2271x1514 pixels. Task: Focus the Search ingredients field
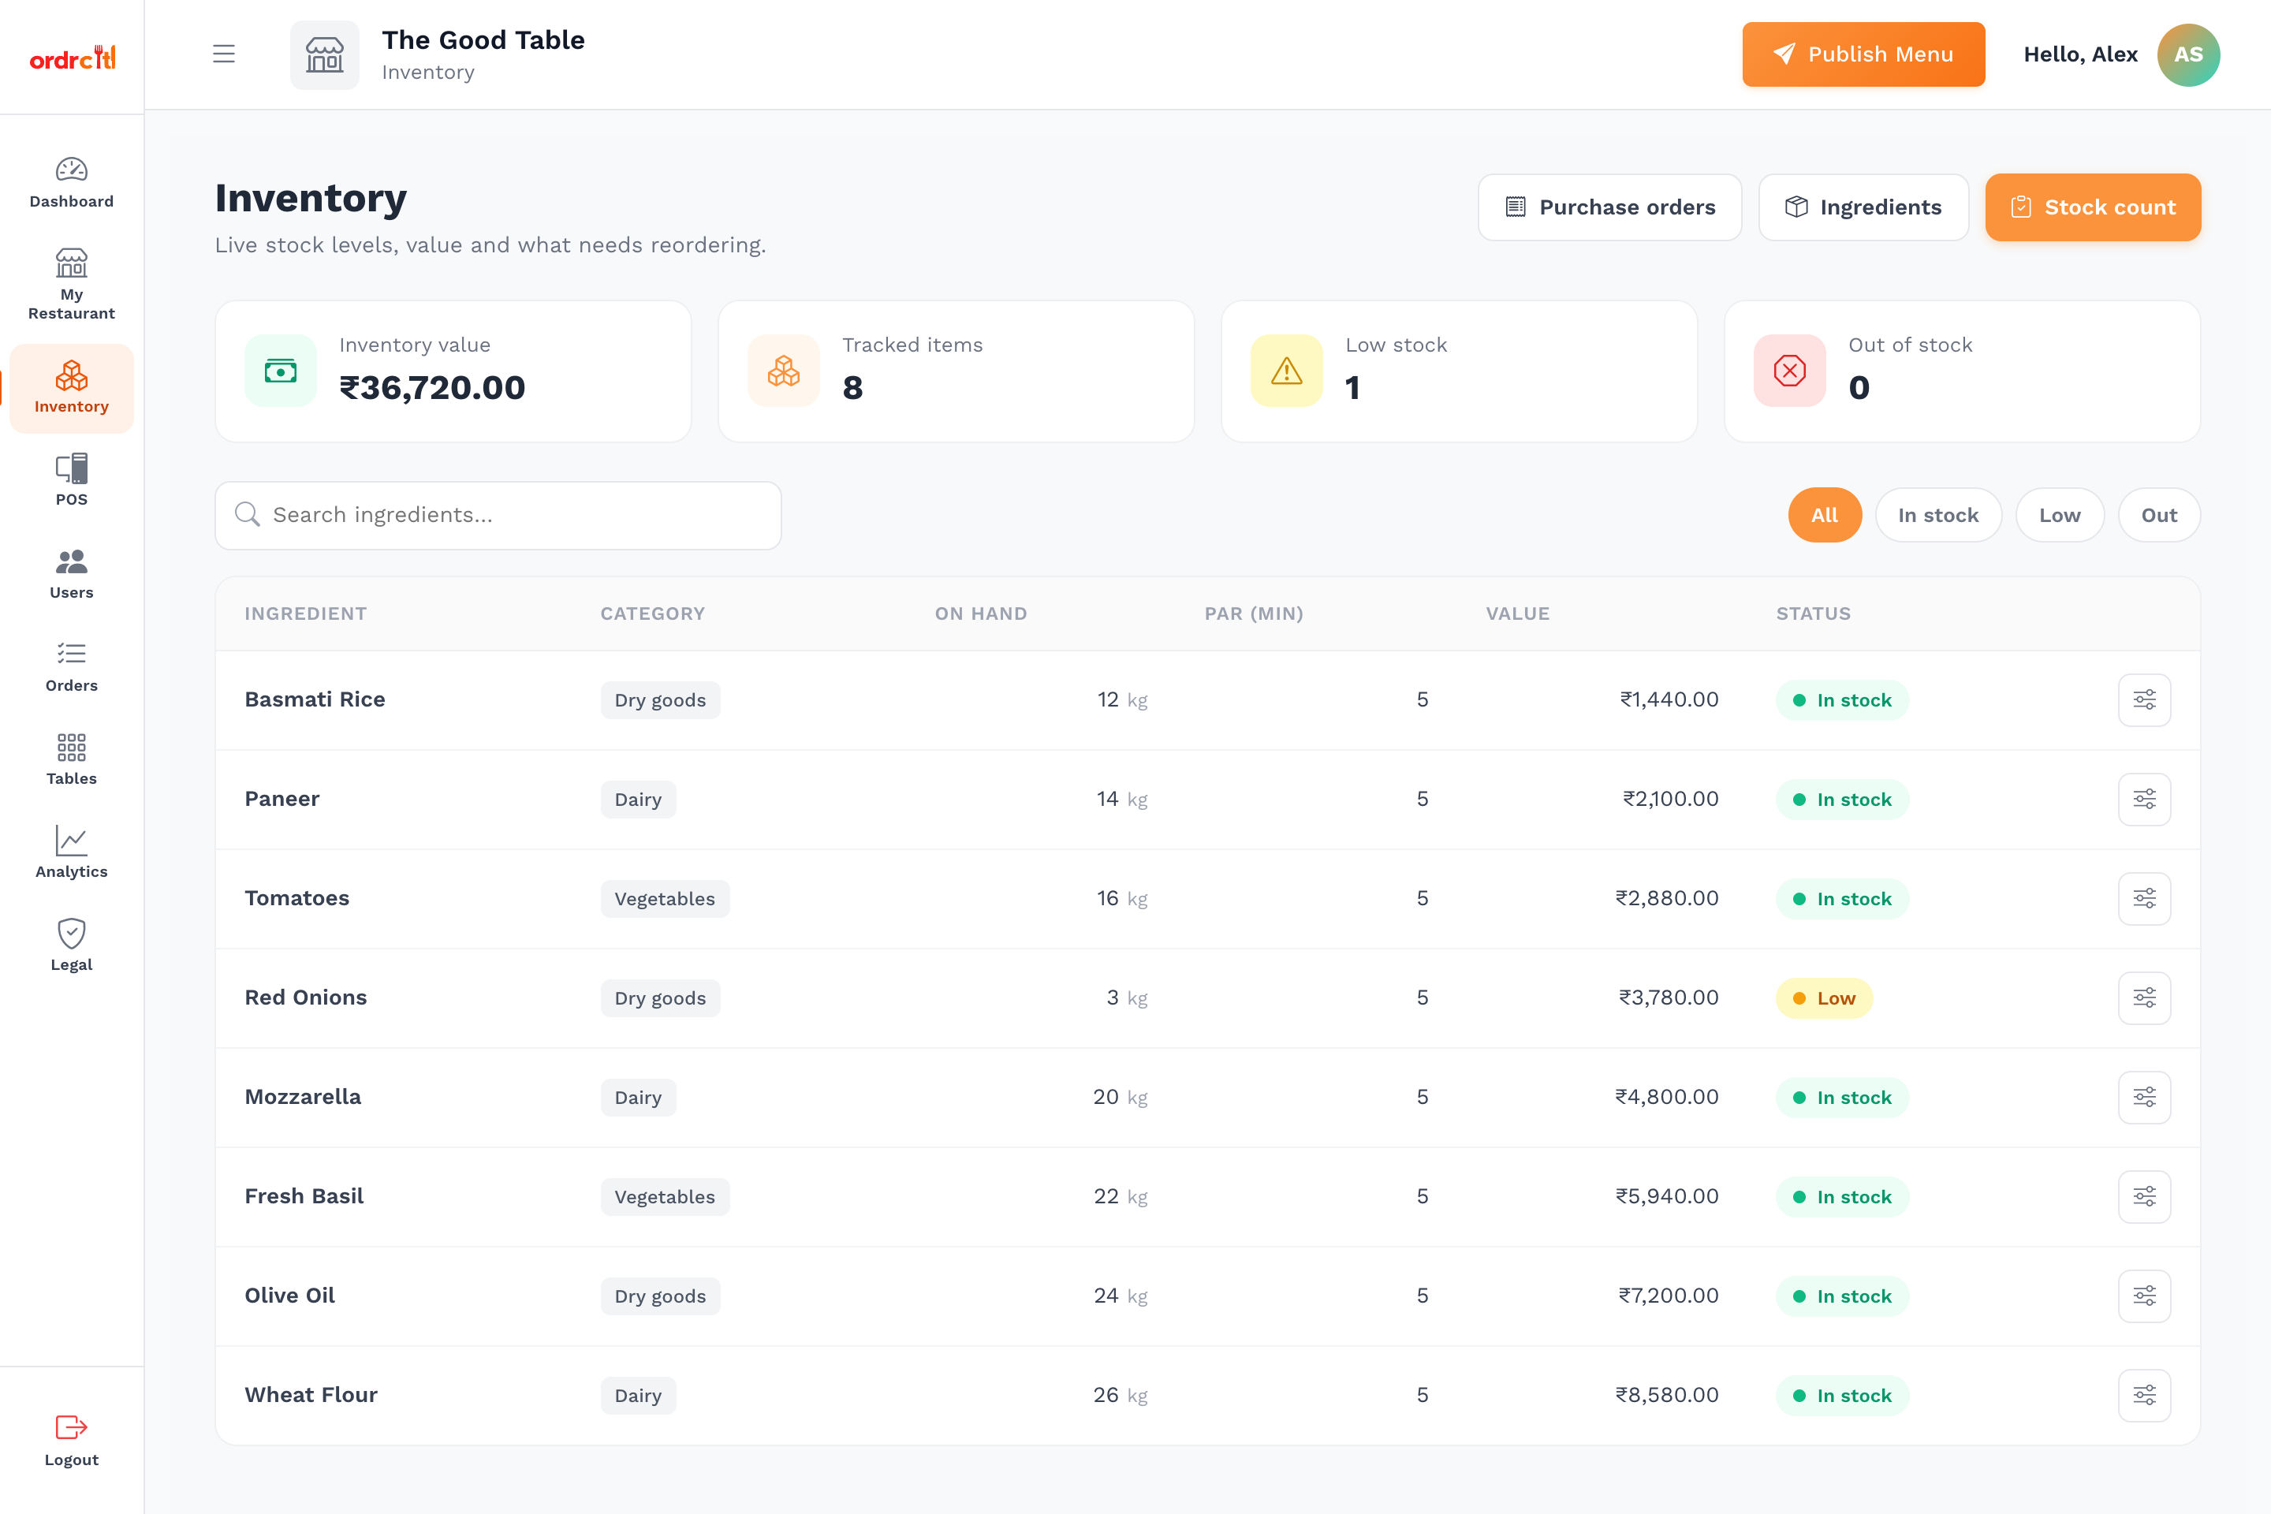pos(498,516)
